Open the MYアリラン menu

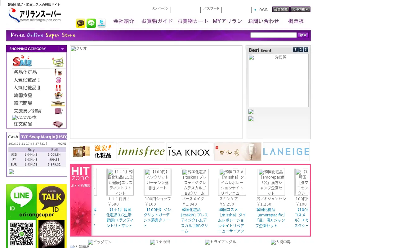point(227,21)
